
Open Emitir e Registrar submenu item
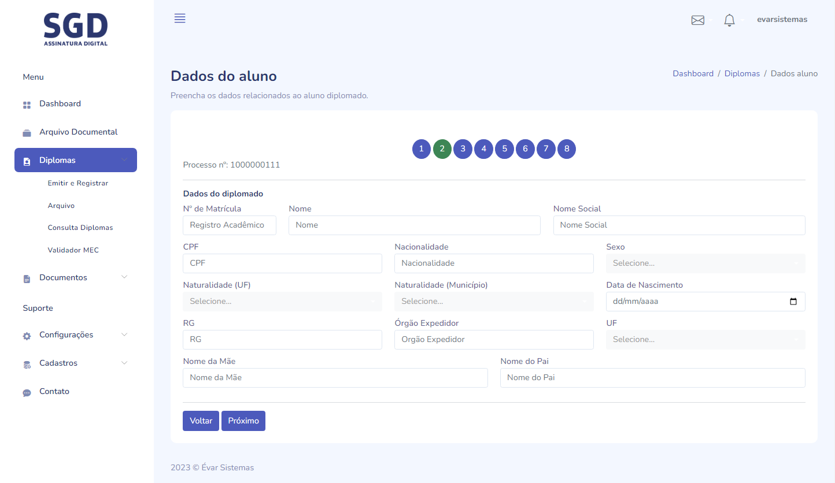pos(78,183)
